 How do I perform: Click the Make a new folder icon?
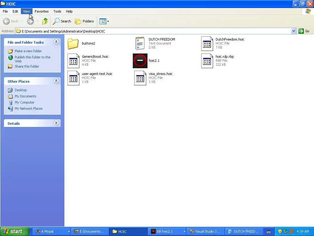coord(10,51)
